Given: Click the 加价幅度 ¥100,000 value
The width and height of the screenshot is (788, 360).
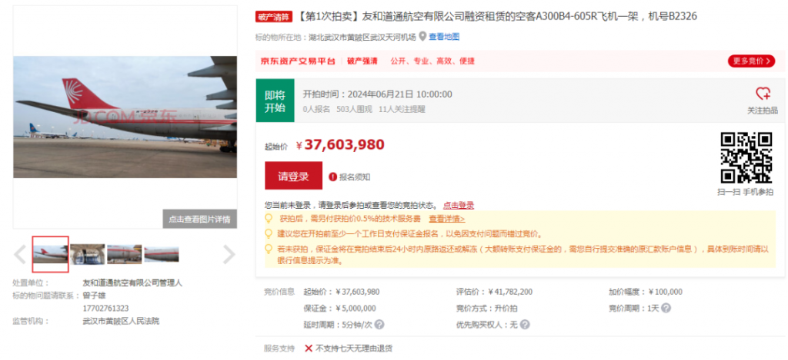Looking at the screenshot, I should click(666, 292).
